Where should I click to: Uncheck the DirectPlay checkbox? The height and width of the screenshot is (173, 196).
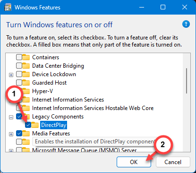tap(28, 125)
